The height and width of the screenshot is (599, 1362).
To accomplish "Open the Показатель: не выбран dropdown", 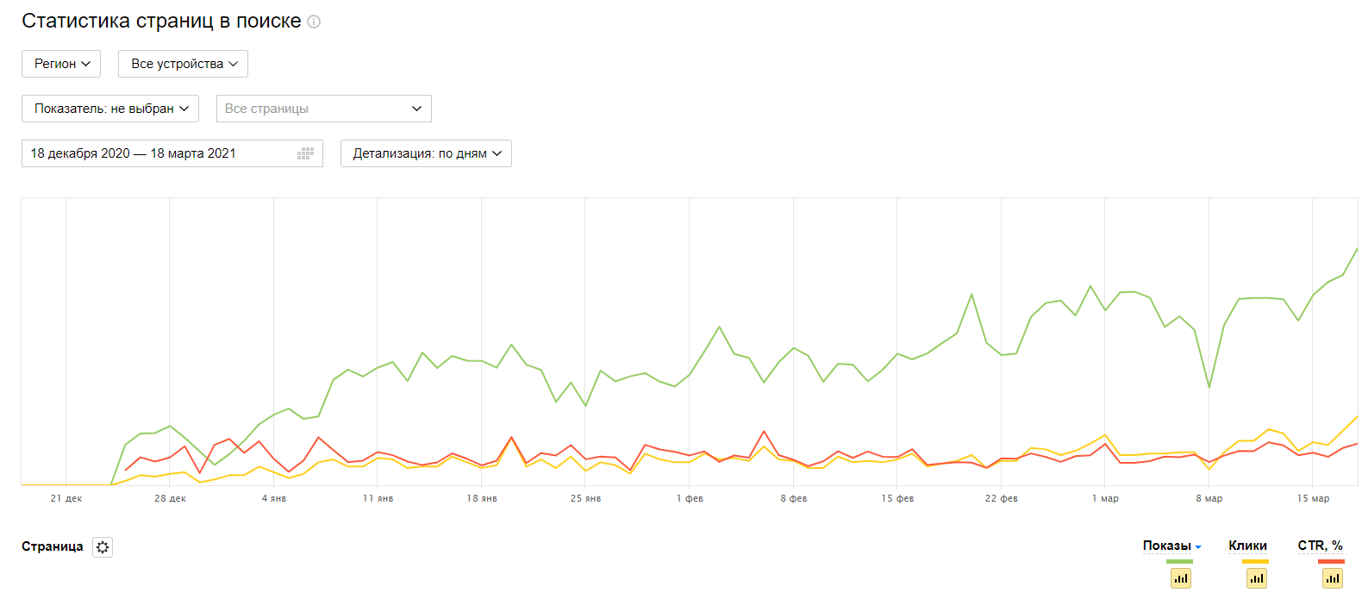I will pos(110,109).
